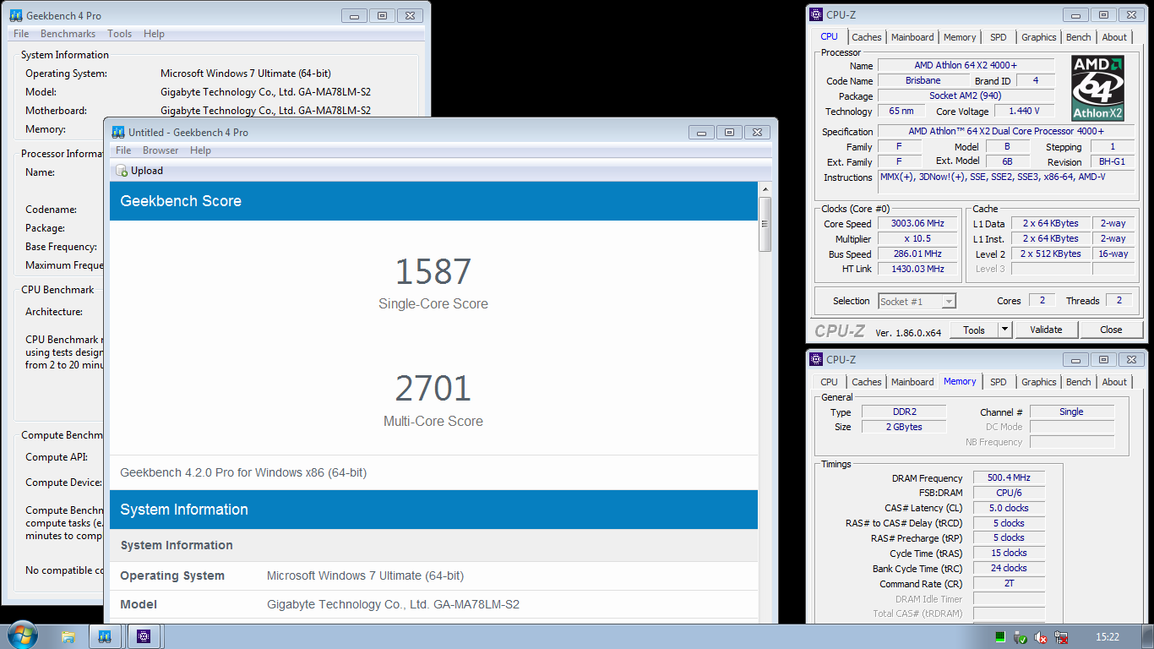Click the taskbar clock showing 15:22
The width and height of the screenshot is (1154, 649).
pyautogui.click(x=1107, y=637)
